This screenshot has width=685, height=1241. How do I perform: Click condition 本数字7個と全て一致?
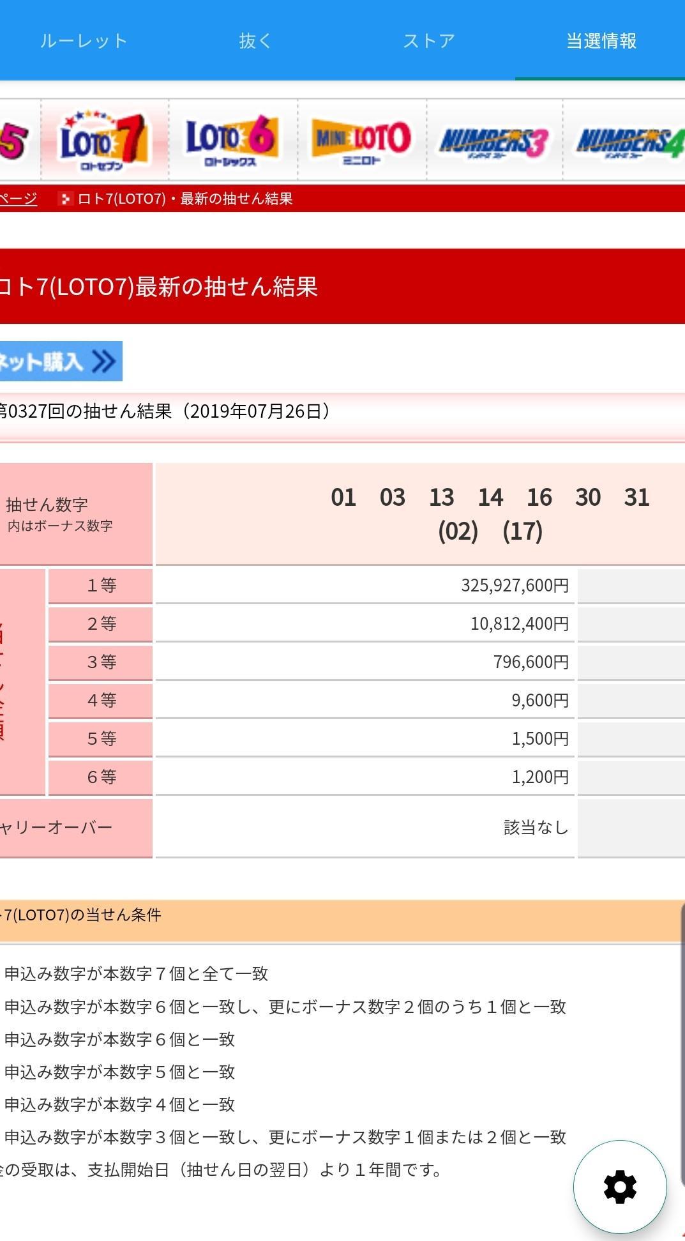[x=186, y=973]
